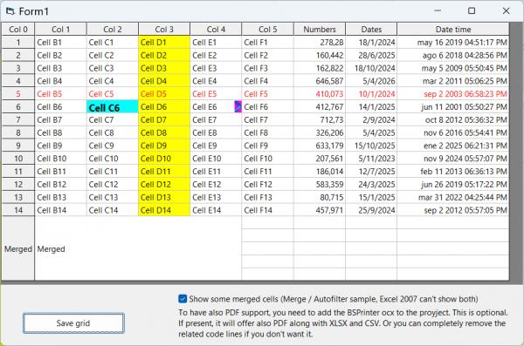Click date 15/10/2025
This screenshot has width=524, height=346.
point(371,146)
